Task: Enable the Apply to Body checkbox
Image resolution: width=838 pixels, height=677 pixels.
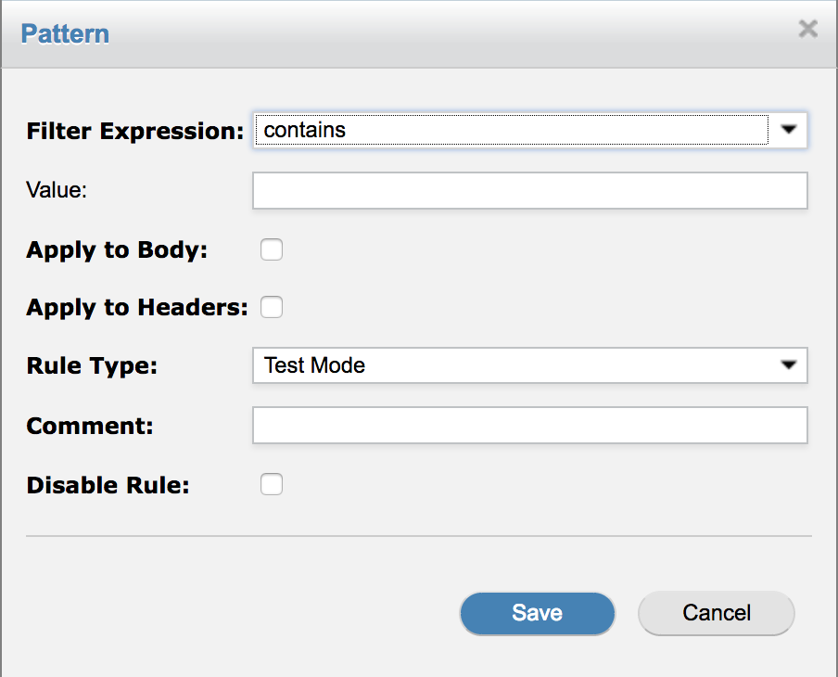Action: tap(271, 249)
